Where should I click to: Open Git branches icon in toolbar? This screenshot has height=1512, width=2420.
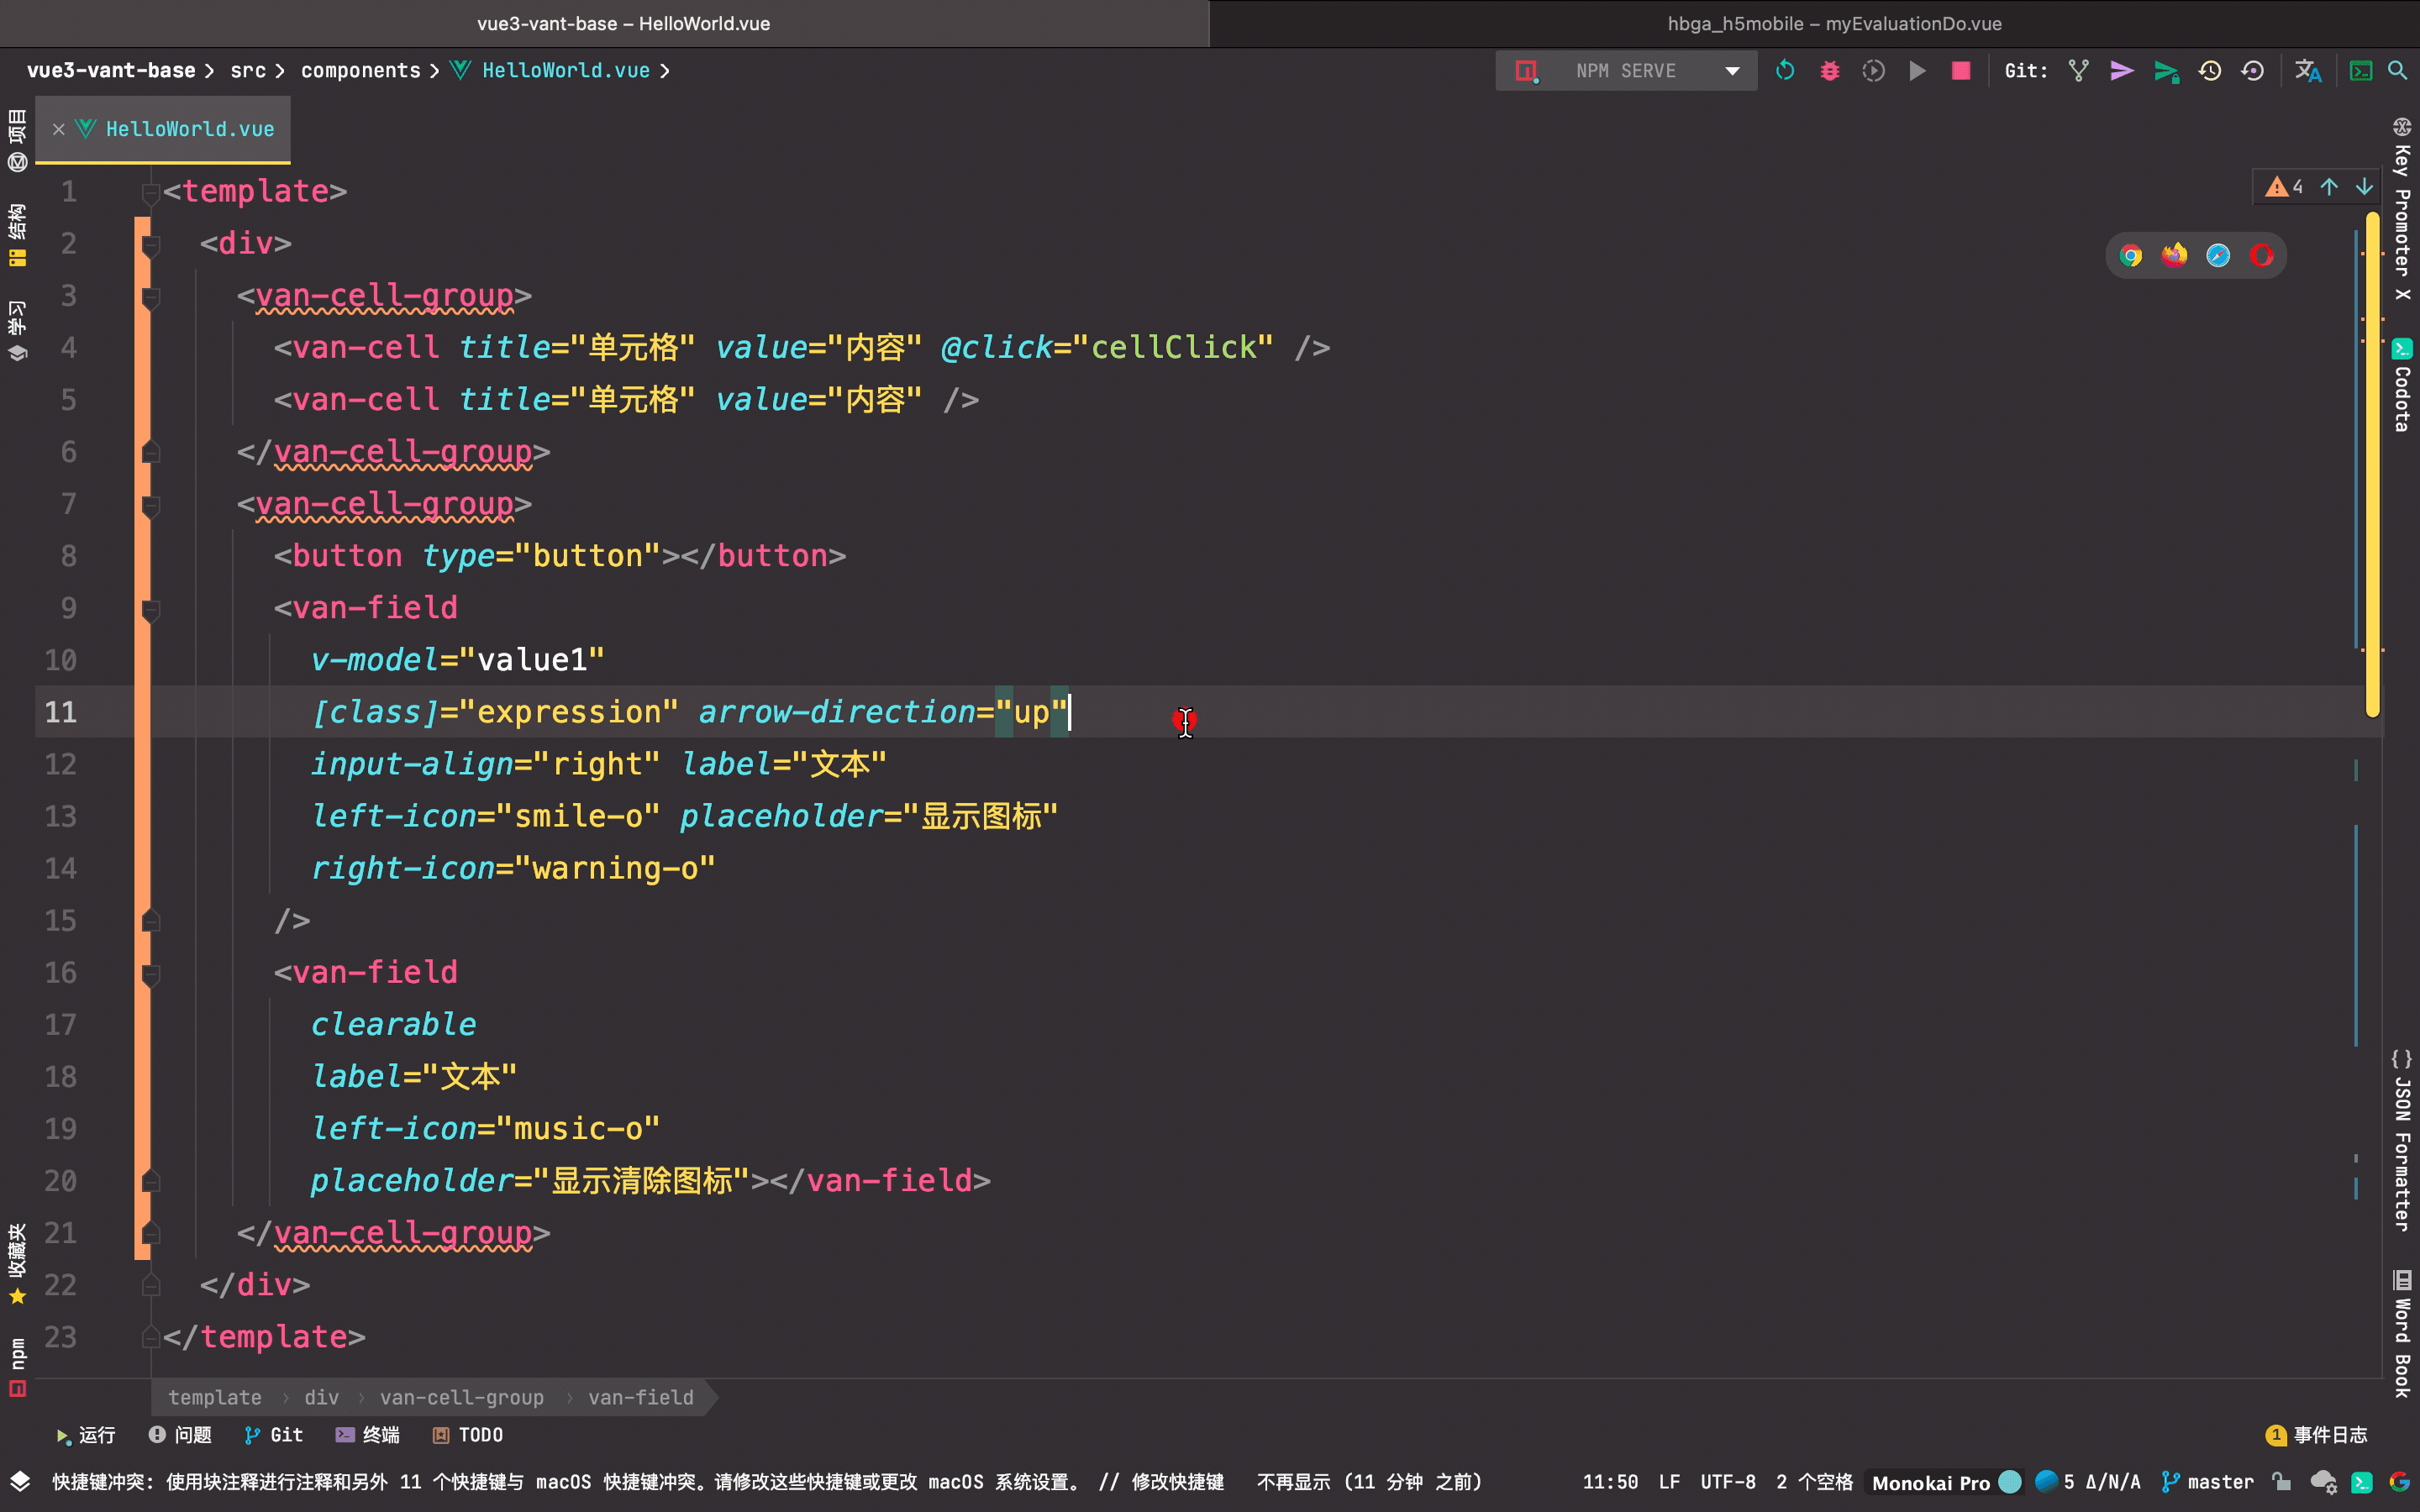[x=2078, y=71]
